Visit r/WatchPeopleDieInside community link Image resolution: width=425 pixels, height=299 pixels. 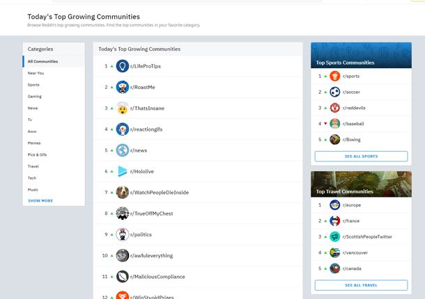[160, 193]
